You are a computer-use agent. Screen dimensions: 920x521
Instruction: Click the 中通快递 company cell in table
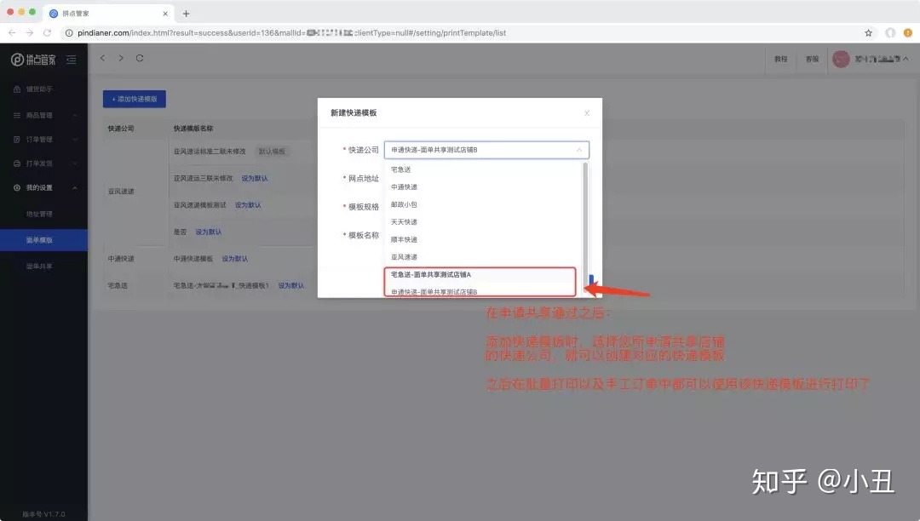point(121,259)
